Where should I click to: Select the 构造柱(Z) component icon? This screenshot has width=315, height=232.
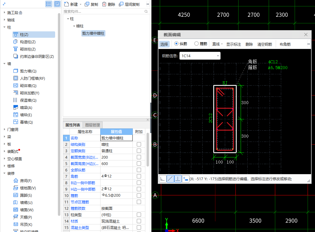16,42
